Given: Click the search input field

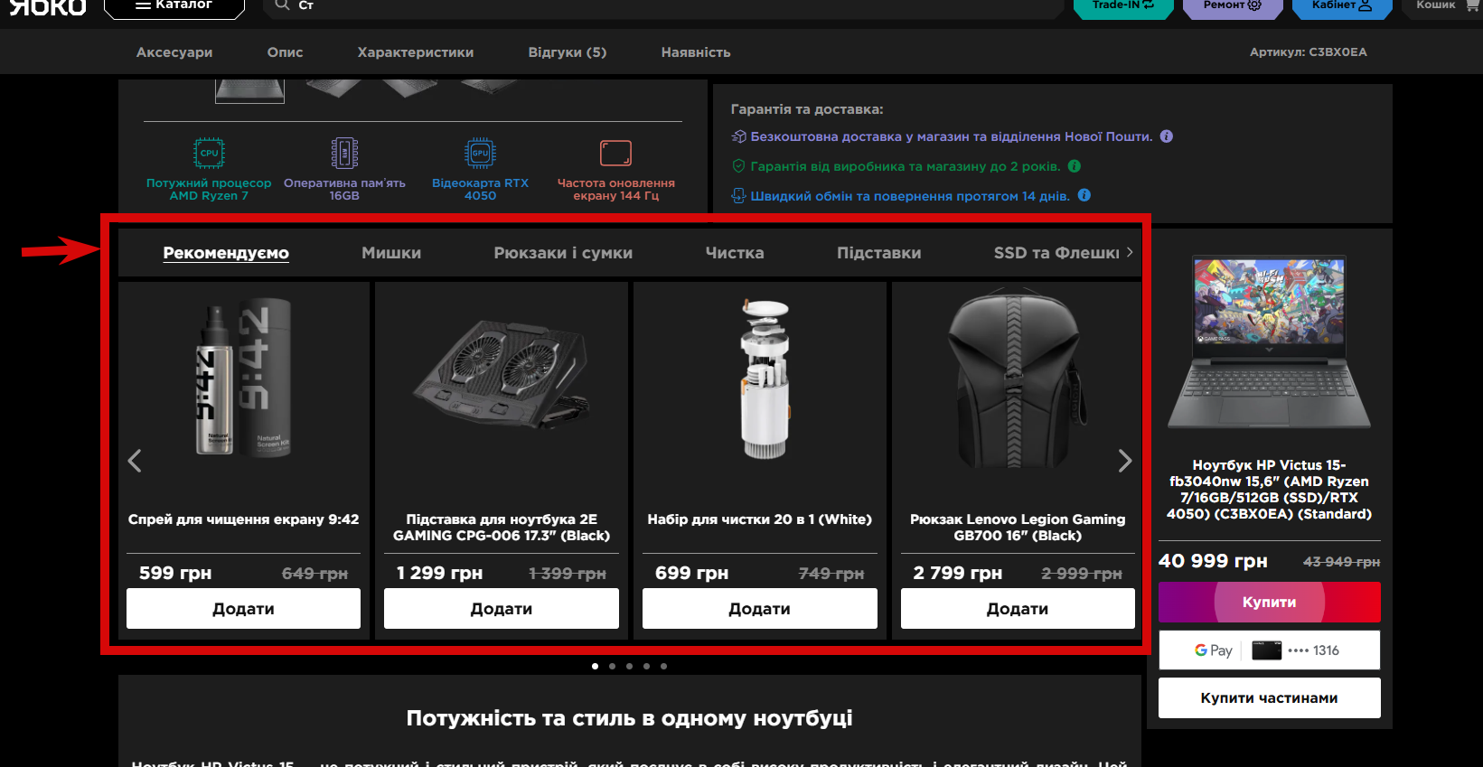Looking at the screenshot, I should pyautogui.click(x=663, y=7).
